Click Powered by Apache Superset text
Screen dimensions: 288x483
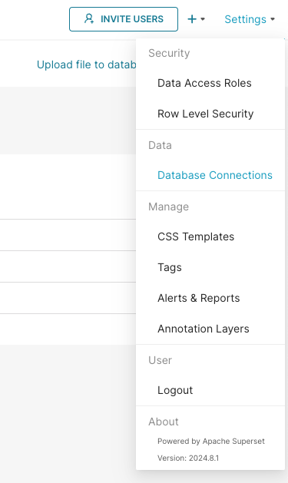pos(211,441)
